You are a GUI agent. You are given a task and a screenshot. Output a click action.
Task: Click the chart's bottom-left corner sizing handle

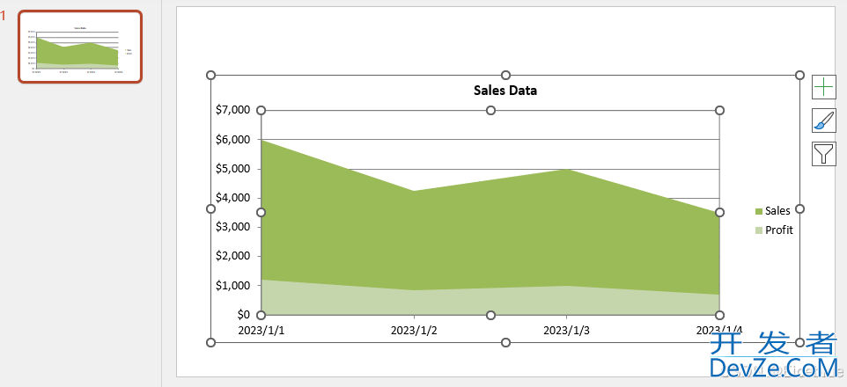(211, 342)
